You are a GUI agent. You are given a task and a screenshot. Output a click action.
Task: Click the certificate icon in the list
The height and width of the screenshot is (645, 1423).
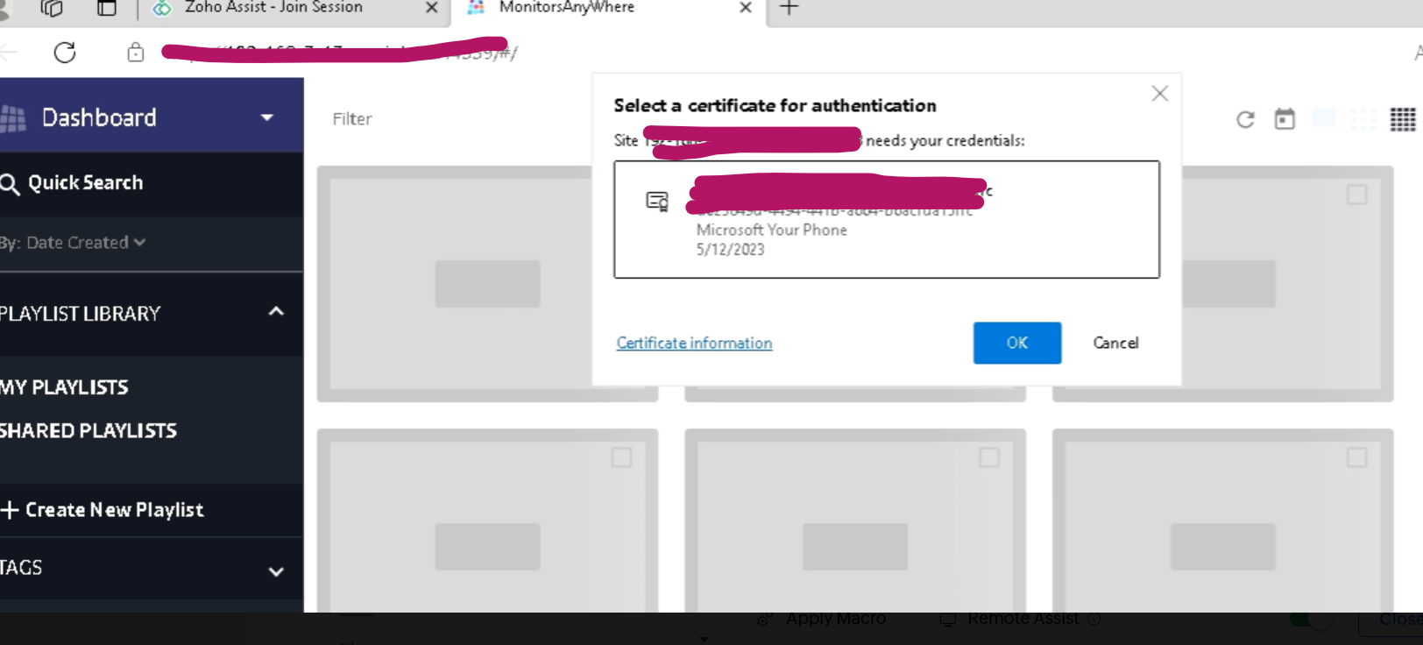(x=657, y=202)
